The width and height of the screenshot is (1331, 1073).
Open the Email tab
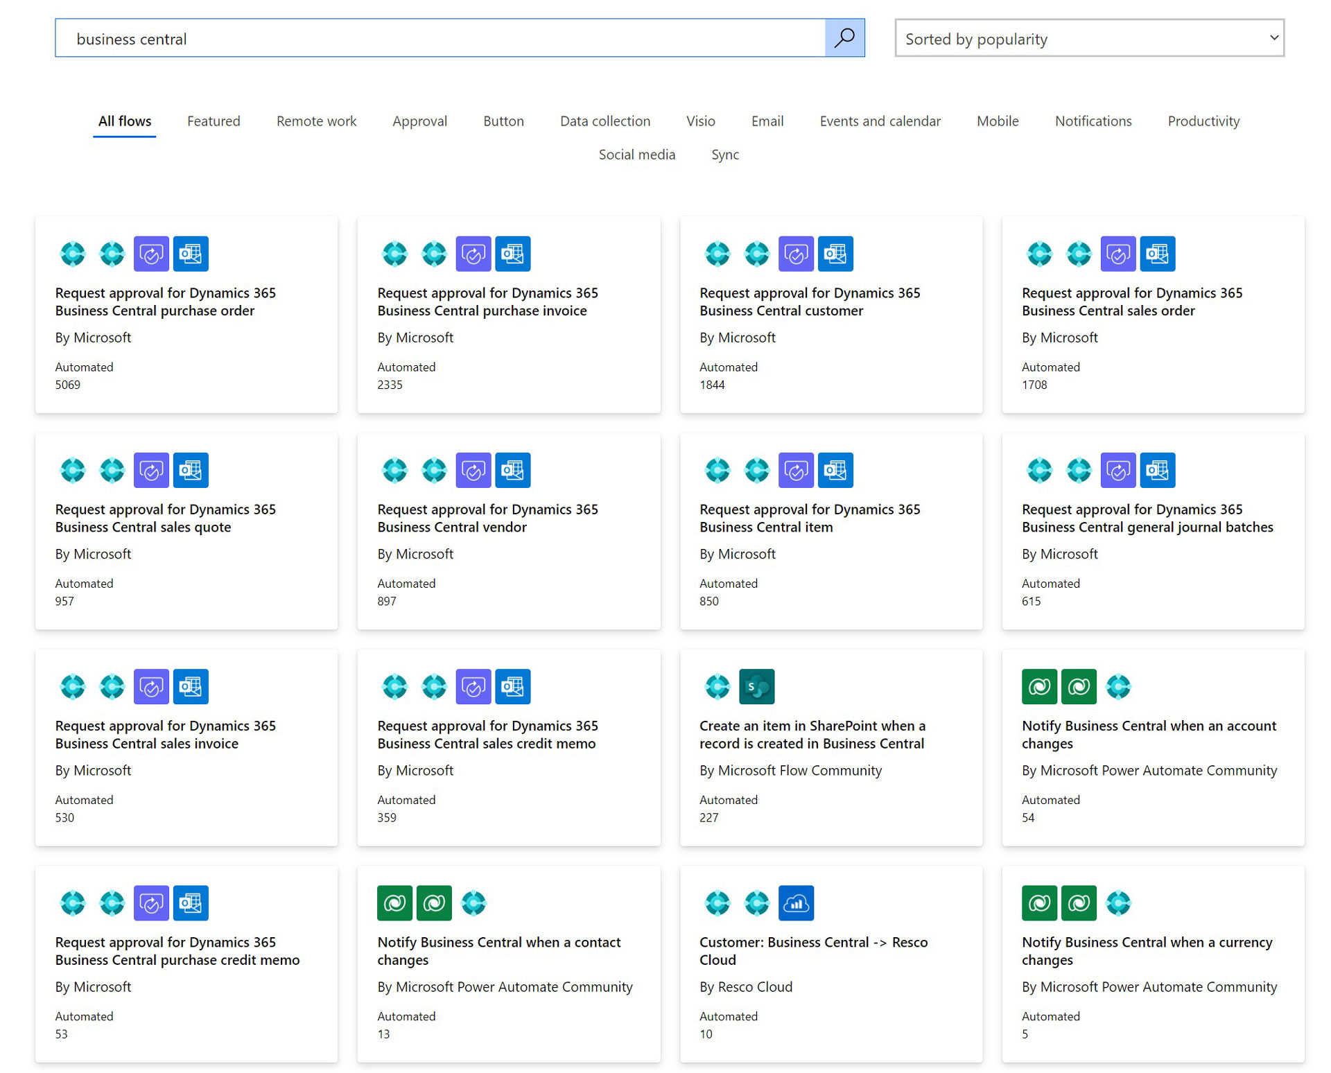pyautogui.click(x=767, y=121)
